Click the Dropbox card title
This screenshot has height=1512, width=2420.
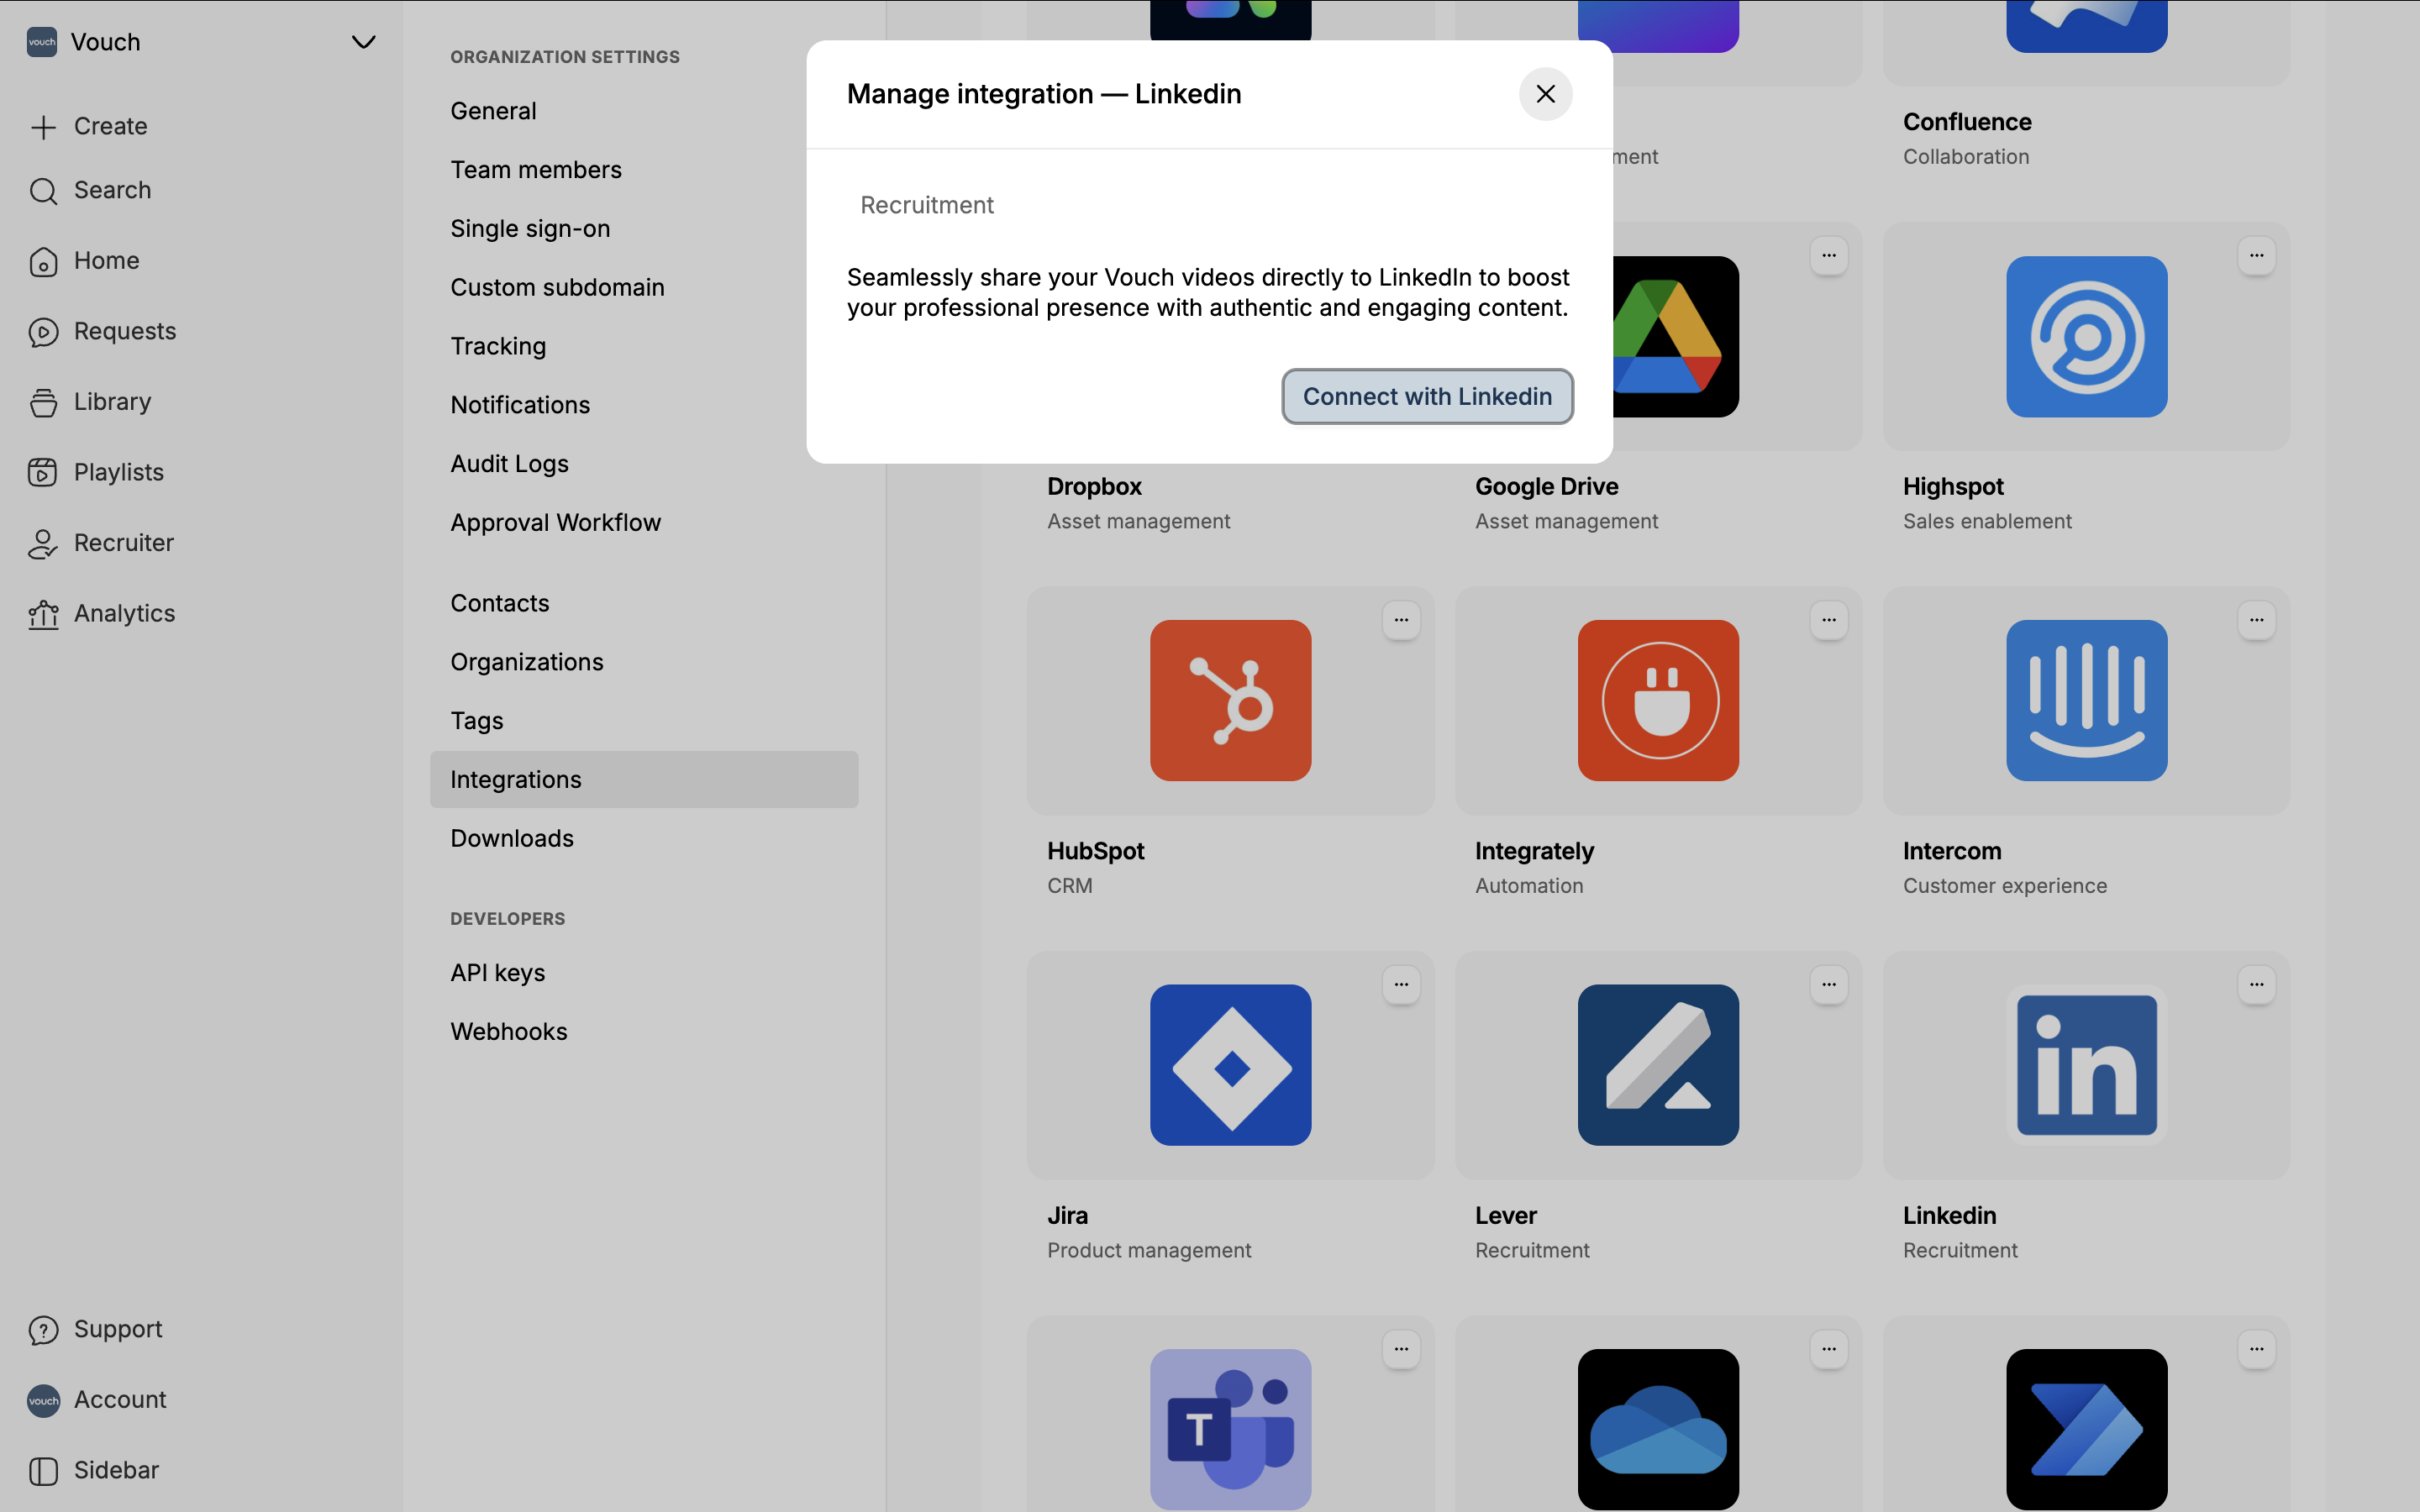[1094, 487]
